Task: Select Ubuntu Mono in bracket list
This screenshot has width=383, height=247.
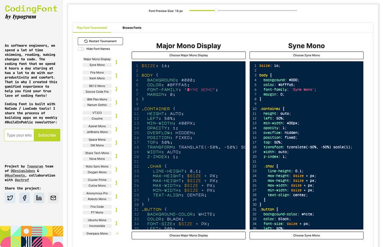Action: point(97,220)
